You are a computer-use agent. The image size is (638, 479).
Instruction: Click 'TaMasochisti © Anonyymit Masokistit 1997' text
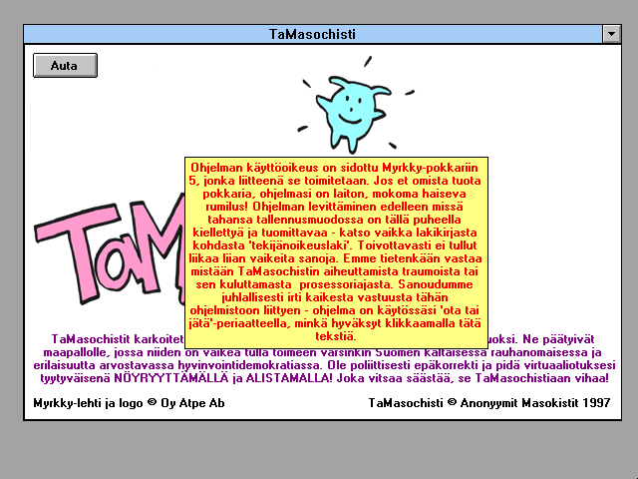tap(489, 403)
